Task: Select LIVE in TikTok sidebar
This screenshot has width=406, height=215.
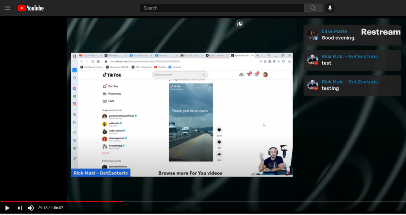Action: click(x=109, y=101)
